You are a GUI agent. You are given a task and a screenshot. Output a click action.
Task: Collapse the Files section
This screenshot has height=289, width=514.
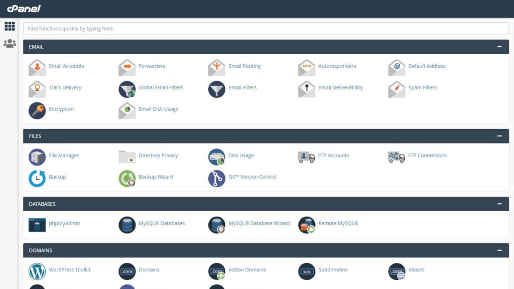pyautogui.click(x=499, y=136)
